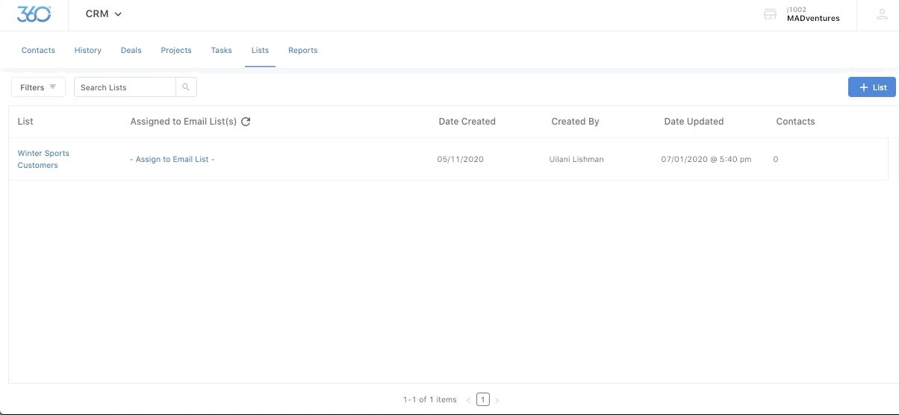Focus the Search Lists field
The height and width of the screenshot is (415, 899).
pyautogui.click(x=125, y=87)
